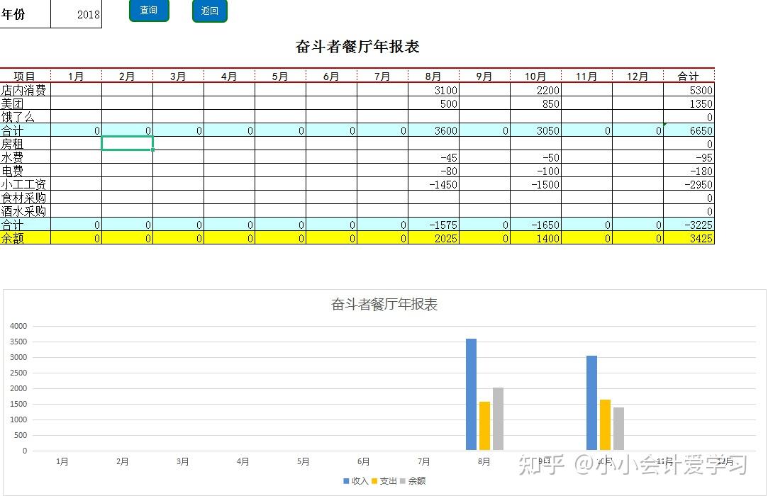Image resolution: width=768 pixels, height=496 pixels.
Task: Select the 酒水采购 row label
Action: (25, 211)
